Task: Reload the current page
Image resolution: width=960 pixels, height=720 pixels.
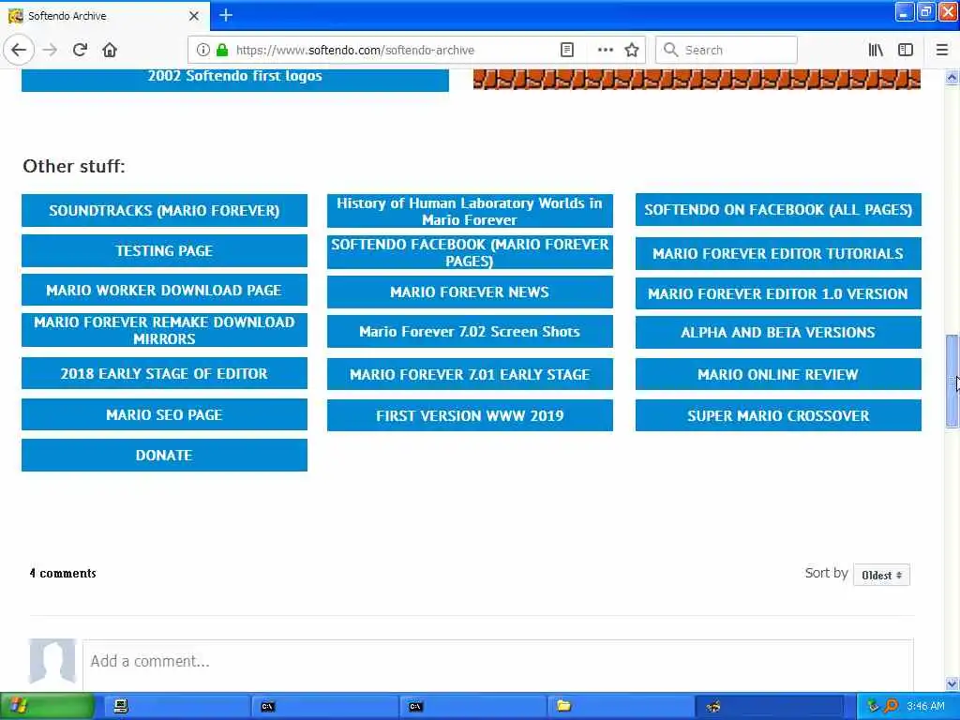Action: 80,50
